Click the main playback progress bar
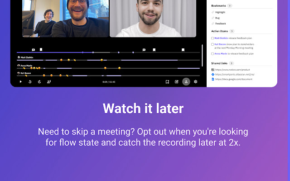The image size is (290, 181). [108, 52]
